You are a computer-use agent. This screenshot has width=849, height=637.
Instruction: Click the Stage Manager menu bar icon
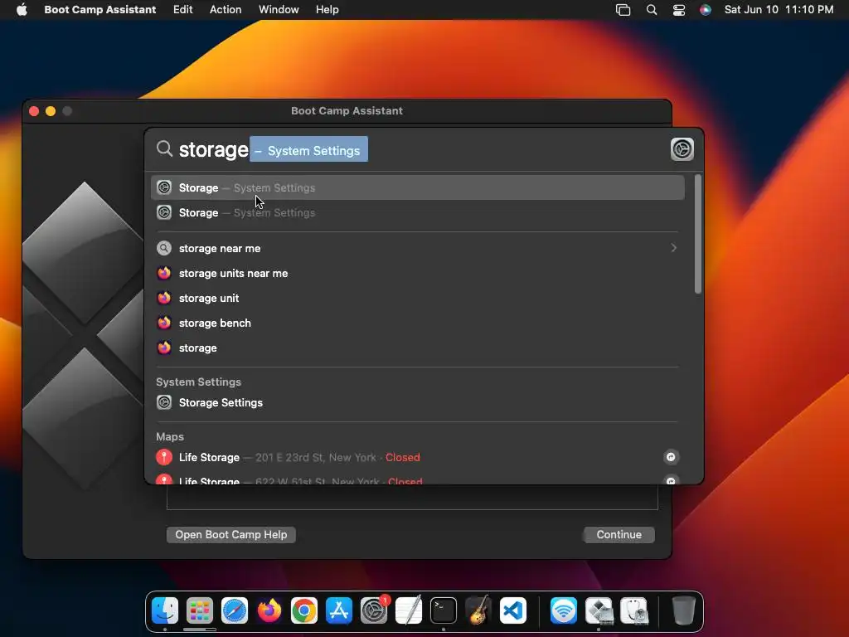point(623,10)
